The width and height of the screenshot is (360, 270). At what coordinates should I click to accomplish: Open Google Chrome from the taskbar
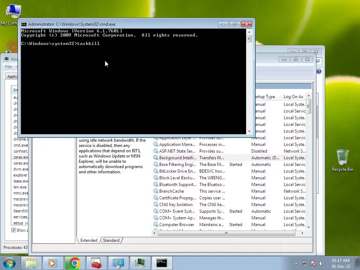point(75,263)
